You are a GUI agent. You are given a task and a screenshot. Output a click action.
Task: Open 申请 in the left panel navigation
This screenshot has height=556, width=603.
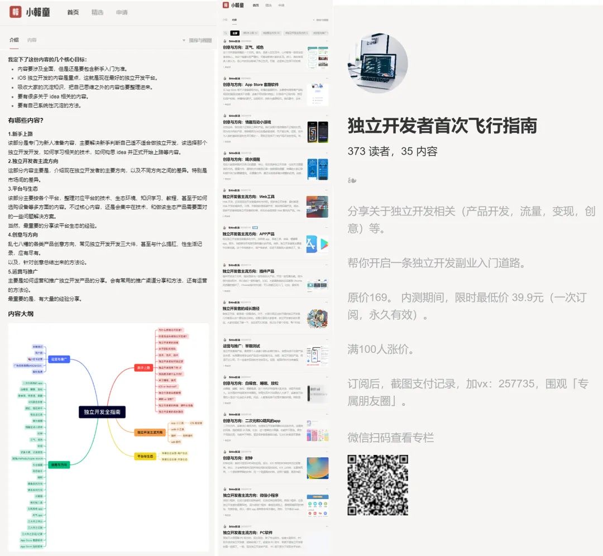click(122, 12)
